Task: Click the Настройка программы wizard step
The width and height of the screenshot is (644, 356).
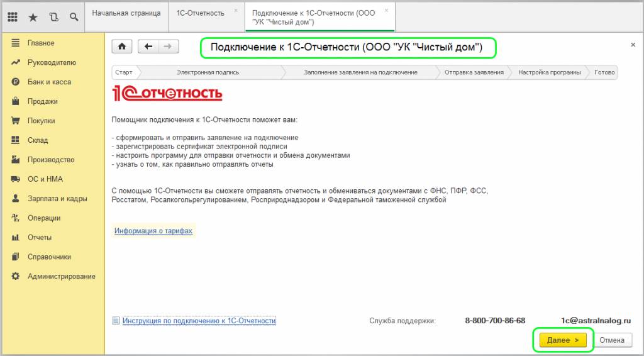Action: point(550,72)
